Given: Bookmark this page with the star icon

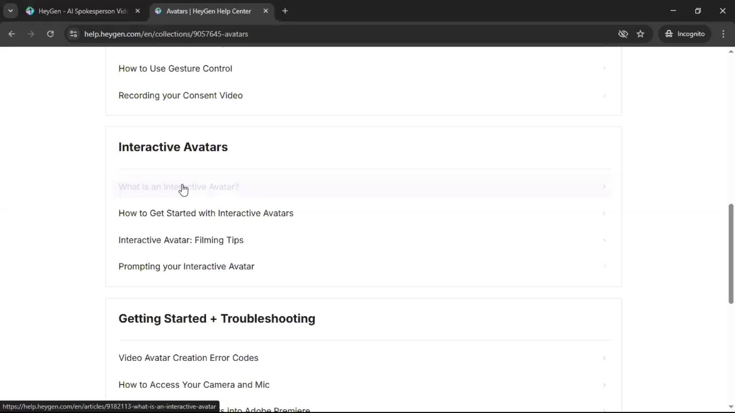Looking at the screenshot, I should click(x=640, y=34).
